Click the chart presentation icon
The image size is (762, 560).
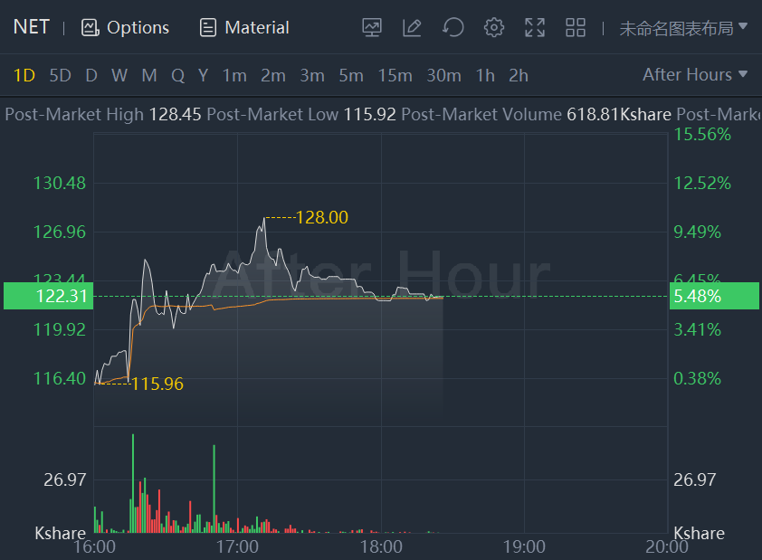tap(372, 28)
